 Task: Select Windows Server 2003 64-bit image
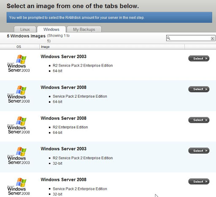click(x=199, y=59)
